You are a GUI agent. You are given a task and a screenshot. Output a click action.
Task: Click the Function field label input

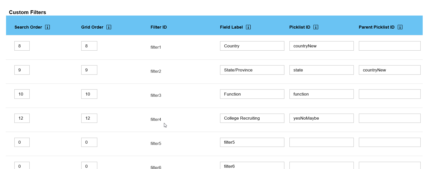tap(252, 94)
